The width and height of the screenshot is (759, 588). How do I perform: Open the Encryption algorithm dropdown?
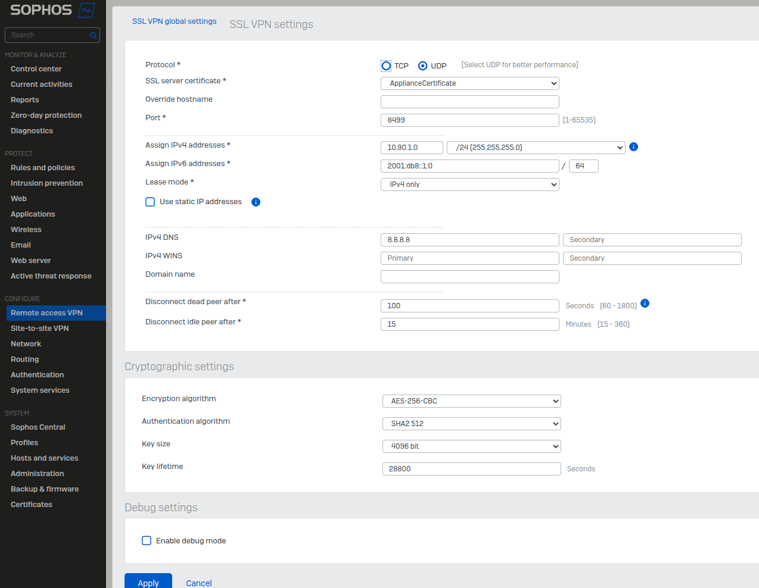tap(471, 401)
